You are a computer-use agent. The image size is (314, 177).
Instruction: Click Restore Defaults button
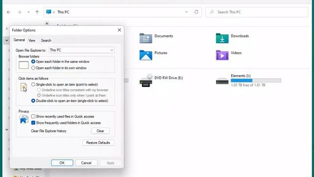98,143
